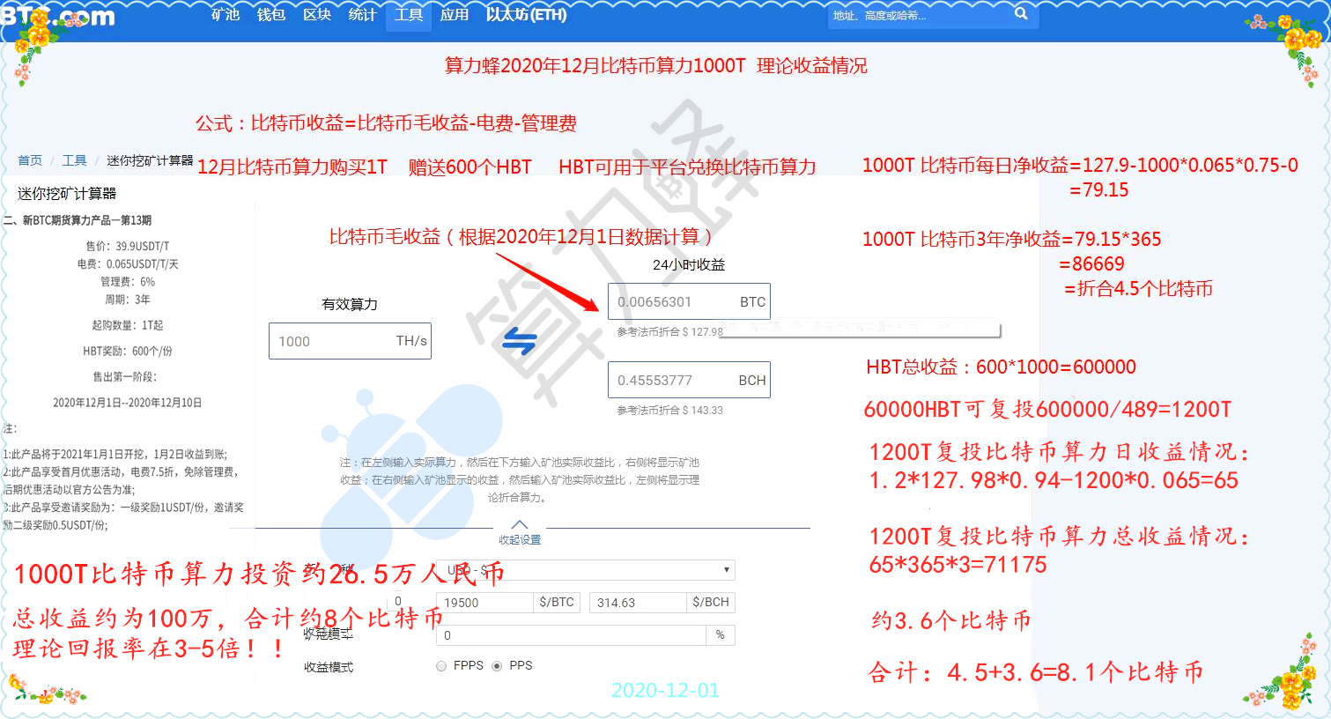Open the 以太坊(ETH) menu

(x=526, y=14)
